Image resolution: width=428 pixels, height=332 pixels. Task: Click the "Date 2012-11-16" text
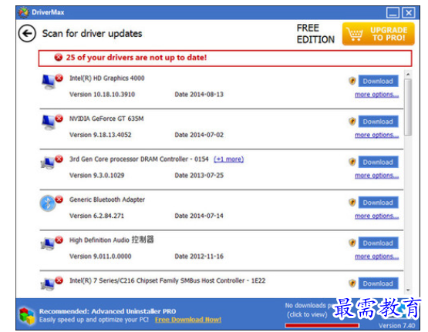coord(199,257)
